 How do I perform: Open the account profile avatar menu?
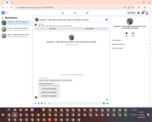147,13
